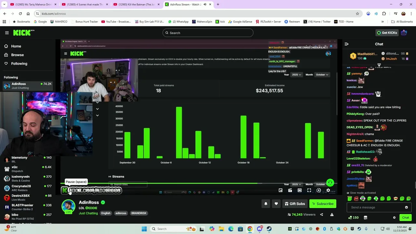Open the Crazynate28 channel in the sidebar

pos(28,188)
